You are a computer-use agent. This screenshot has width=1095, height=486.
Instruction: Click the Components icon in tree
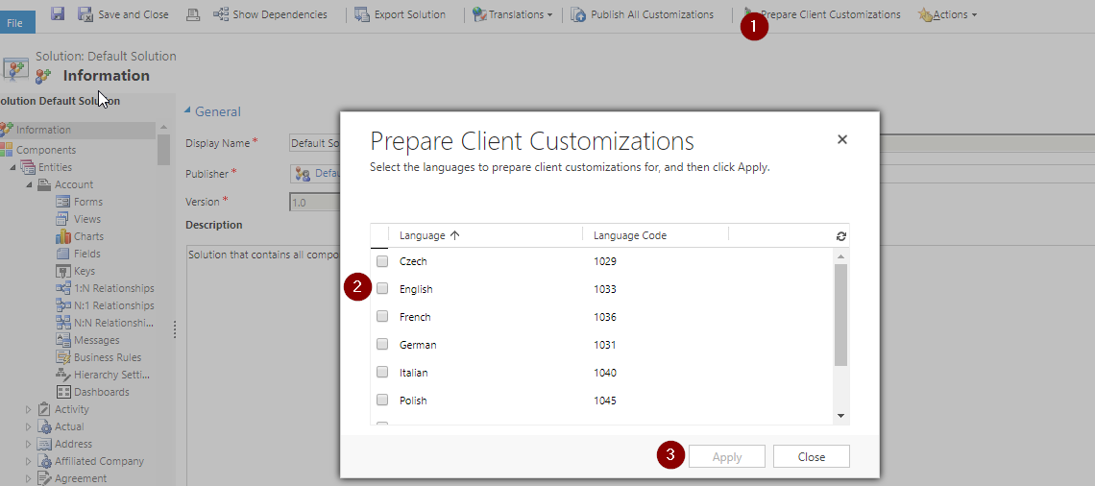pyautogui.click(x=7, y=150)
